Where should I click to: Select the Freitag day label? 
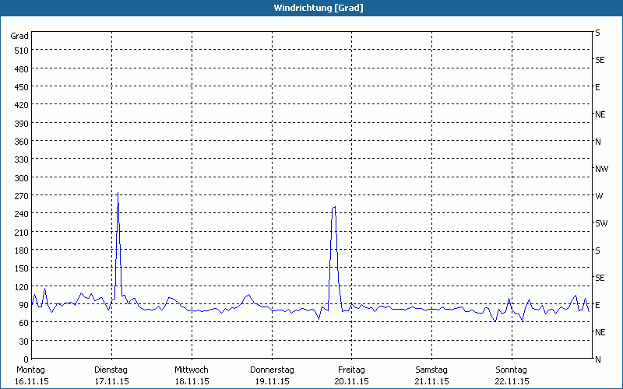(x=351, y=370)
